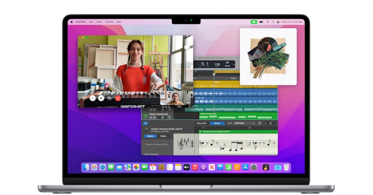The width and height of the screenshot is (373, 195).
Task: Solo the Classic Analog Pad track
Action: click(x=154, y=117)
